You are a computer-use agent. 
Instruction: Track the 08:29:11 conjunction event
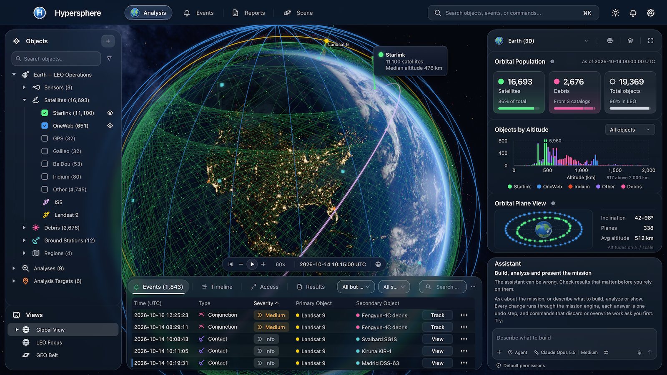coord(437,327)
